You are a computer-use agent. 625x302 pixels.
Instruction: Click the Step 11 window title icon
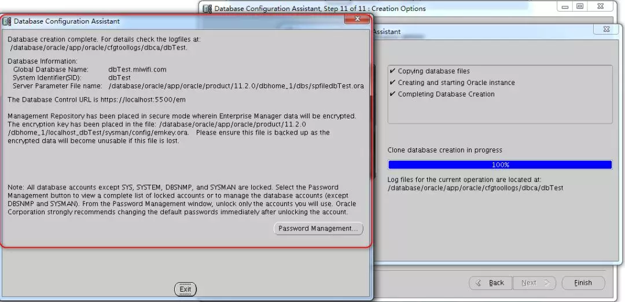coord(208,8)
